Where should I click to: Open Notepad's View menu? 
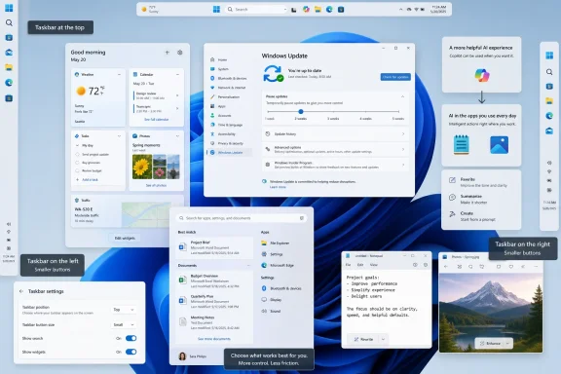374,265
